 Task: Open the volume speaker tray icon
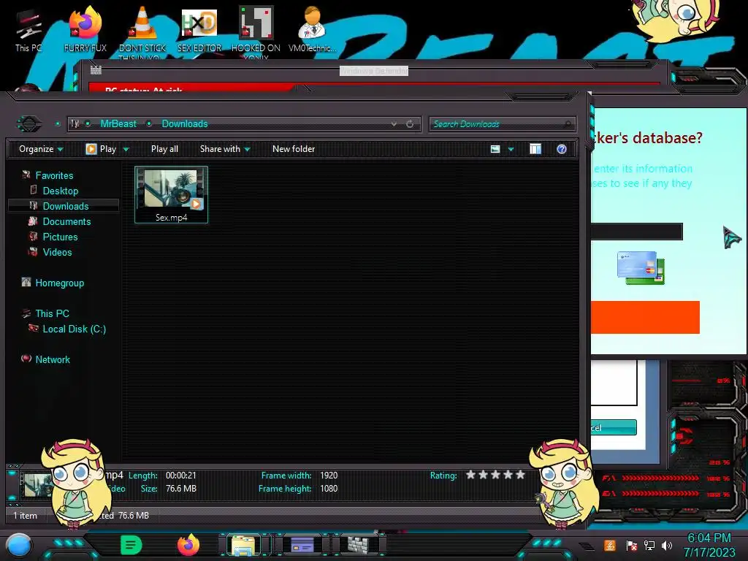point(667,545)
